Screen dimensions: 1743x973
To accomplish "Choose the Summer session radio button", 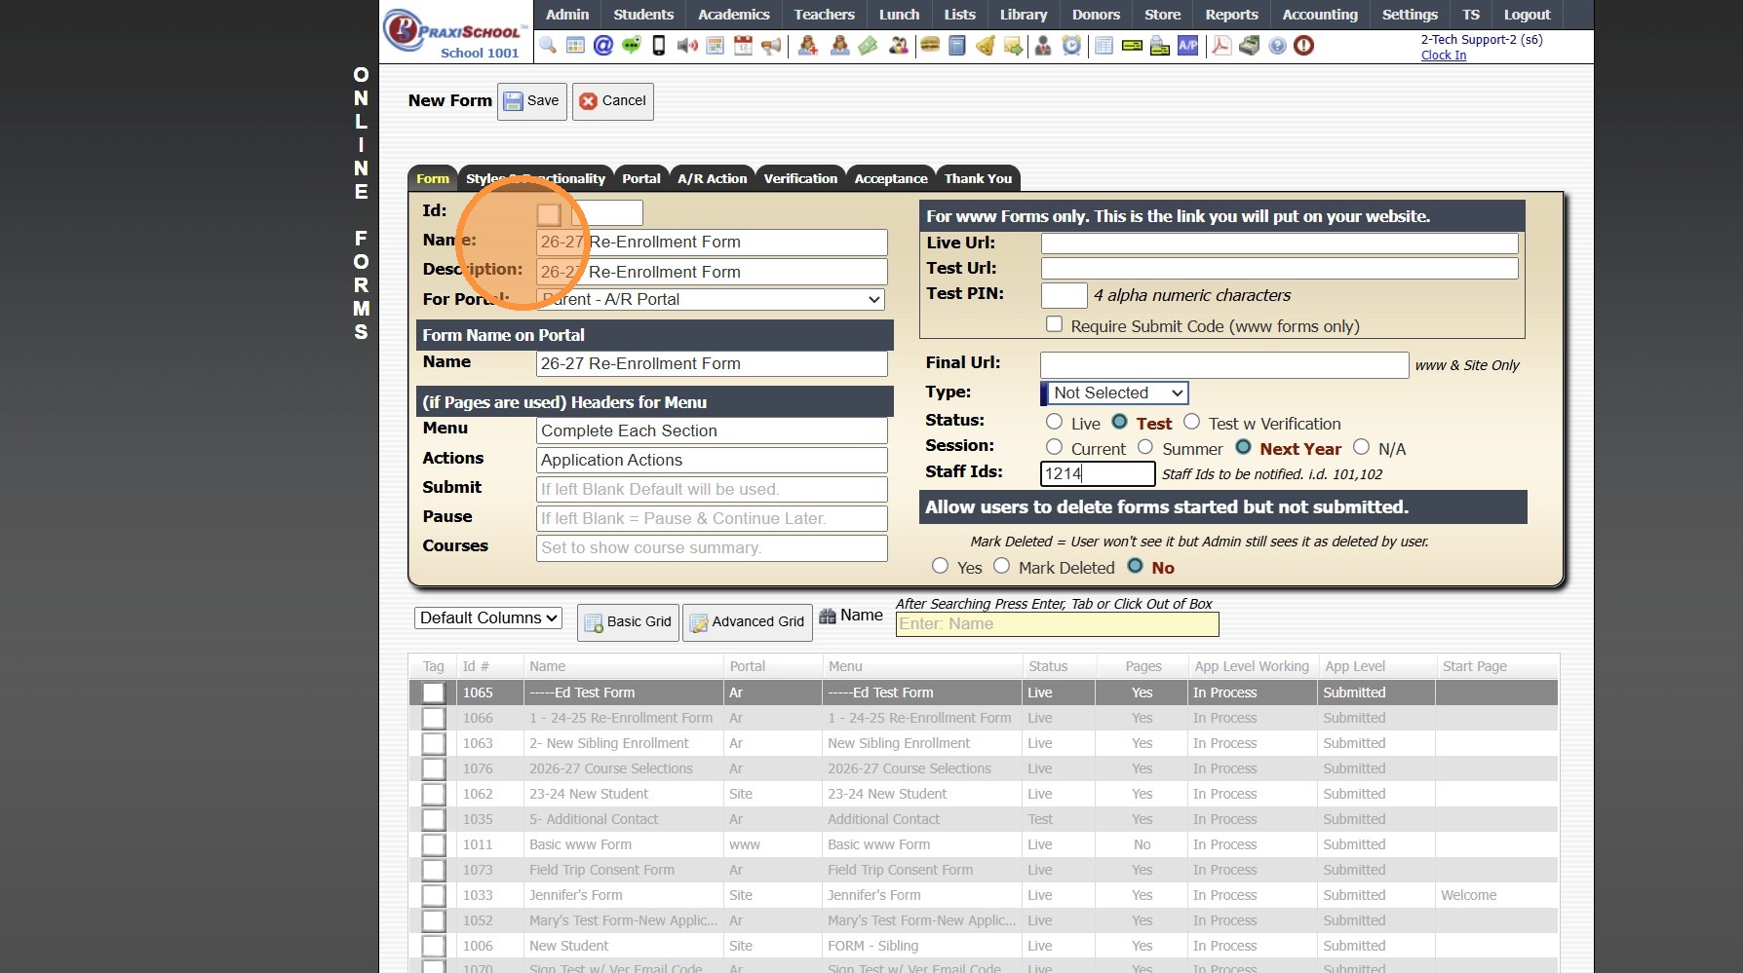I will [x=1145, y=447].
